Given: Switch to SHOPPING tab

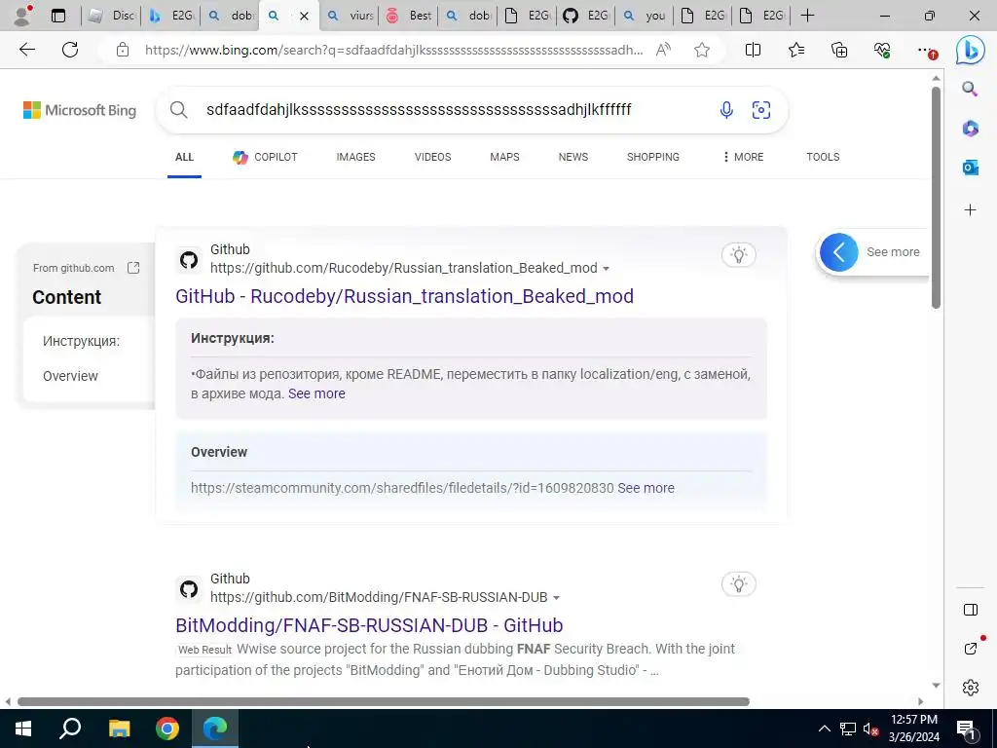Looking at the screenshot, I should click(x=652, y=157).
